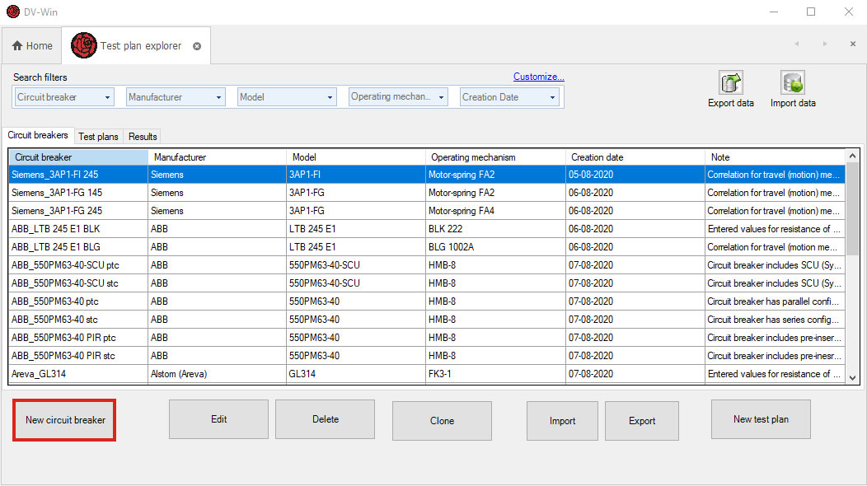Click the DV-Win app logo in title bar
This screenshot has width=867, height=486.
(x=12, y=12)
